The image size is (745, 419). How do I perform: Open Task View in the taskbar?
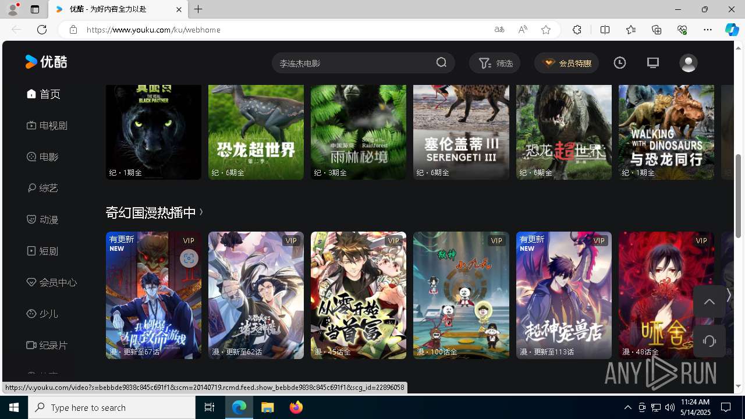[x=210, y=407]
